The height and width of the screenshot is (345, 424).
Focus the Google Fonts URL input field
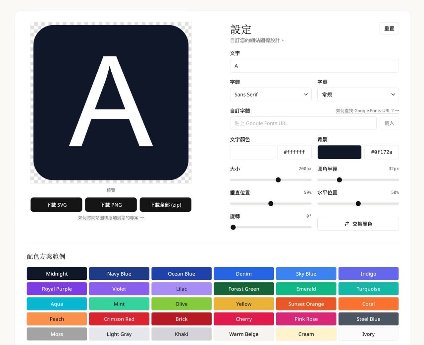[303, 123]
